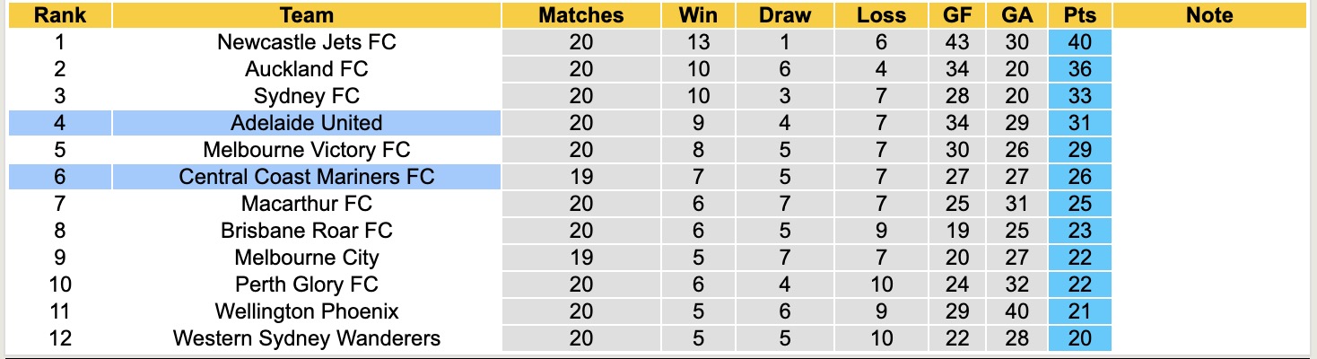Select the Auckland FC team name
This screenshot has width=1317, height=359.
click(x=306, y=69)
